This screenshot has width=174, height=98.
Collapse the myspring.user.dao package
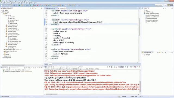[5, 36]
